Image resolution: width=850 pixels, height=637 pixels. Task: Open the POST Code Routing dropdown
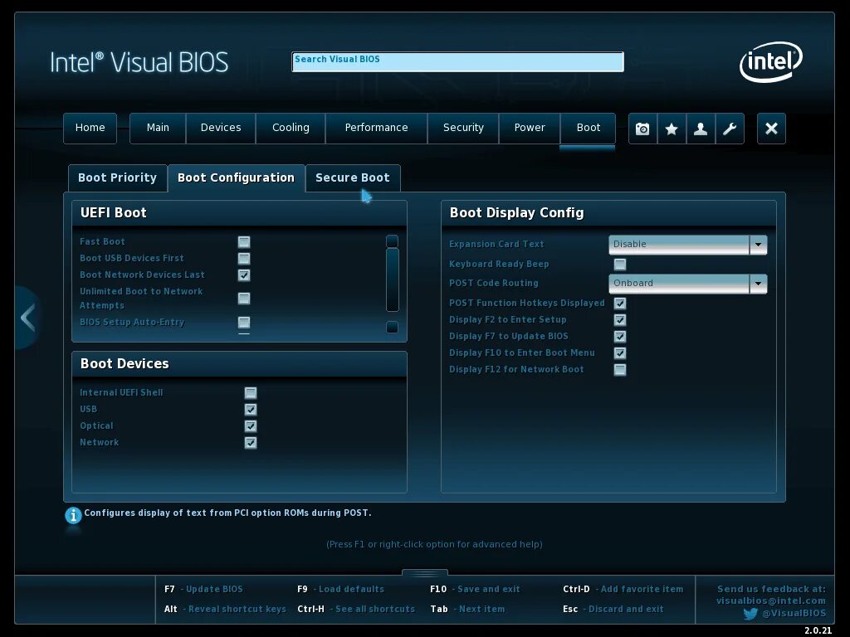point(687,284)
